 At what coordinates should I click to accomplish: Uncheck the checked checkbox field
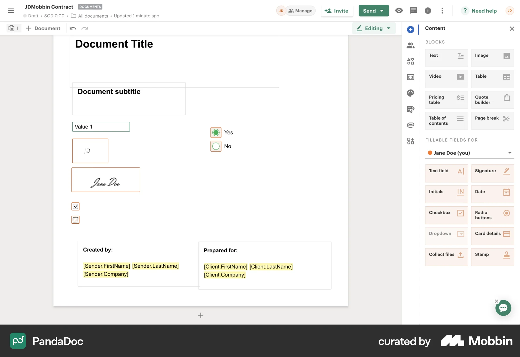[76, 206]
